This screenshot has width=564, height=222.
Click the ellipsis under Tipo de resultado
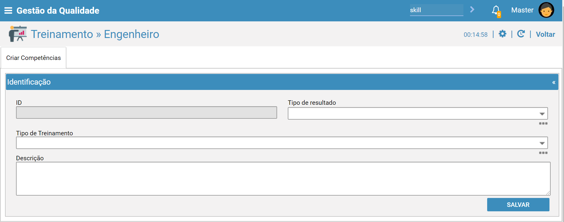(x=543, y=123)
